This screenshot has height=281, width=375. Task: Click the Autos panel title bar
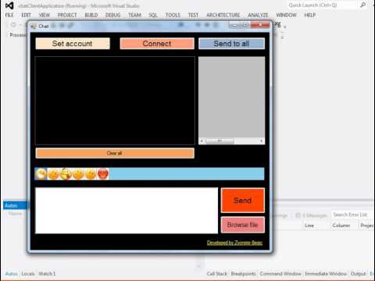(15, 205)
